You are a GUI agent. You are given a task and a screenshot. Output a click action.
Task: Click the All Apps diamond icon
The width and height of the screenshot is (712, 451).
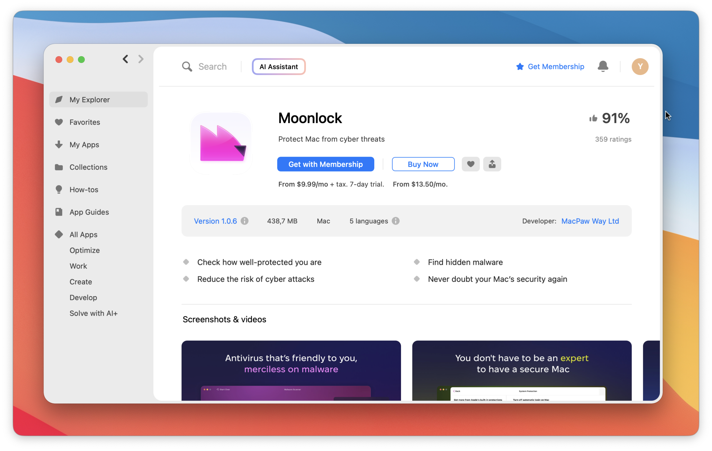[59, 234]
